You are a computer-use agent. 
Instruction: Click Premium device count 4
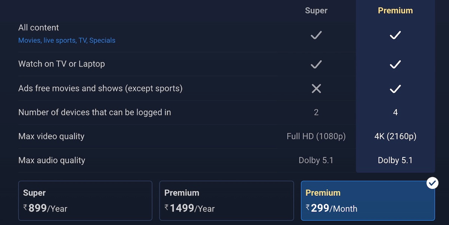(395, 112)
